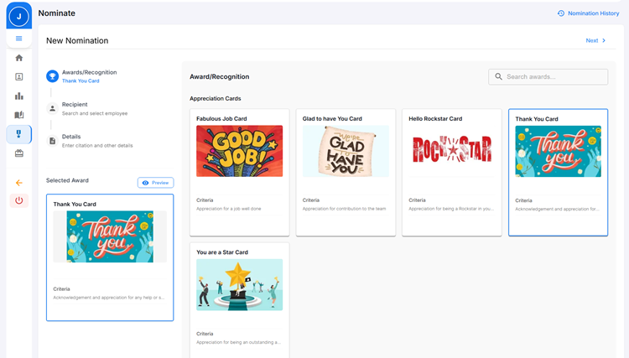Click the 'Selected Award' label
This screenshot has height=358, width=629.
pyautogui.click(x=67, y=180)
